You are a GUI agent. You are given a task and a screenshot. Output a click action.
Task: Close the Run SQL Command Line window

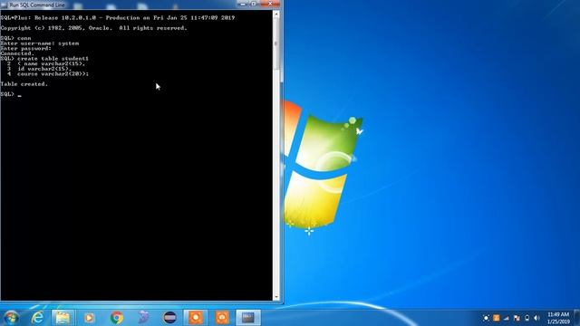coord(270,4)
